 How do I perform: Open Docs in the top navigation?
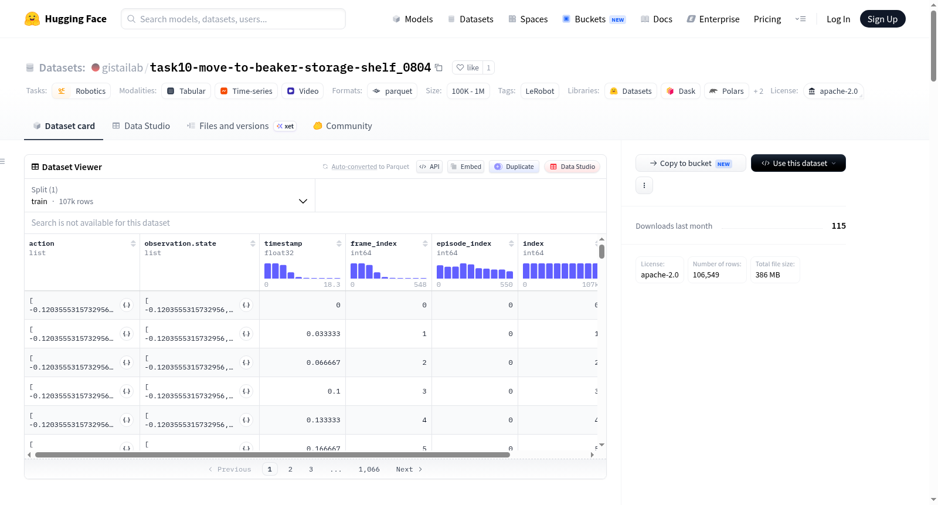[657, 19]
